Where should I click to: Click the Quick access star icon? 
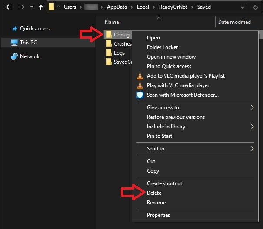click(14, 29)
